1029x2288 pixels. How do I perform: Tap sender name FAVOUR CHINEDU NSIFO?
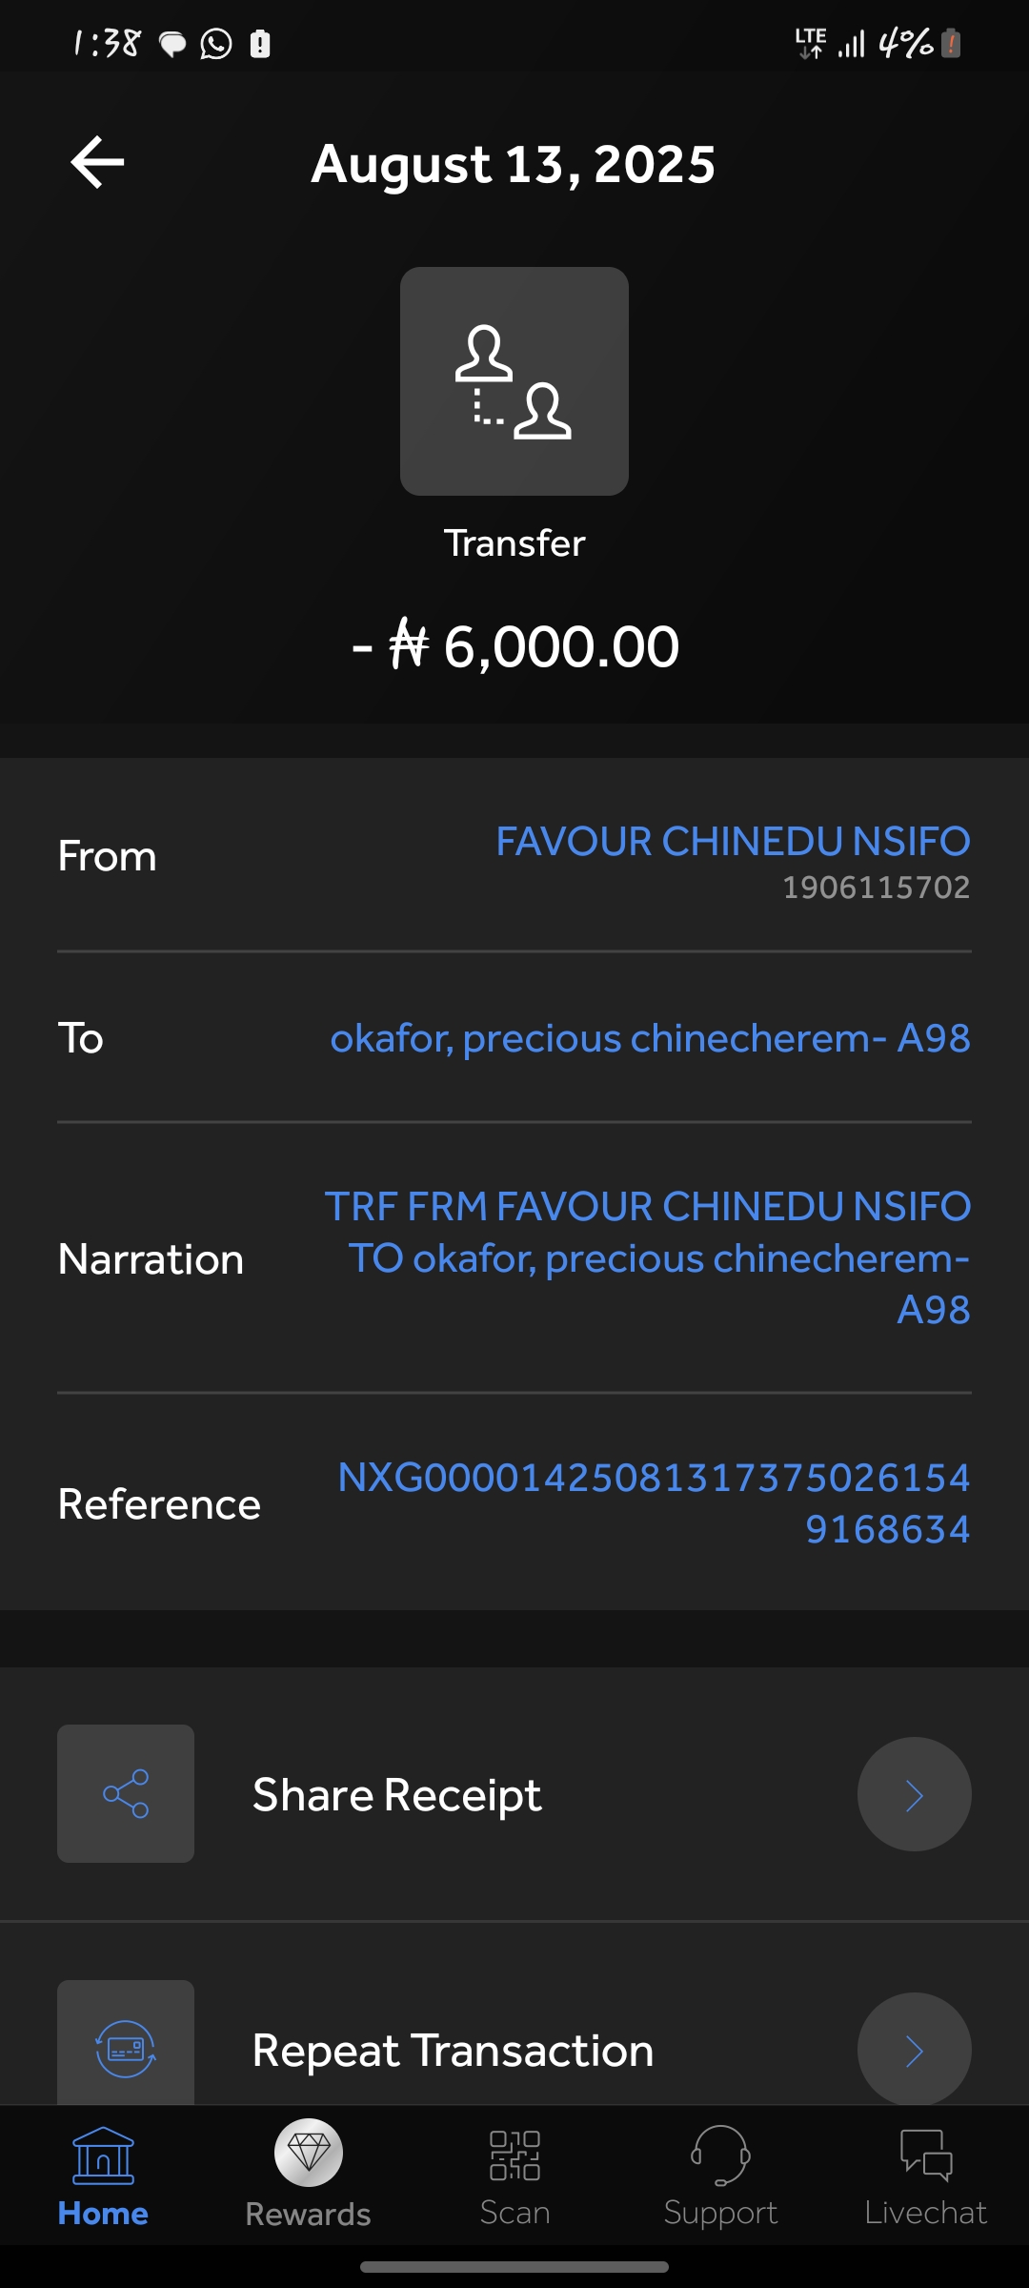pyautogui.click(x=733, y=842)
